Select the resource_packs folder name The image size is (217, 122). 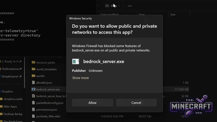coord(46,63)
